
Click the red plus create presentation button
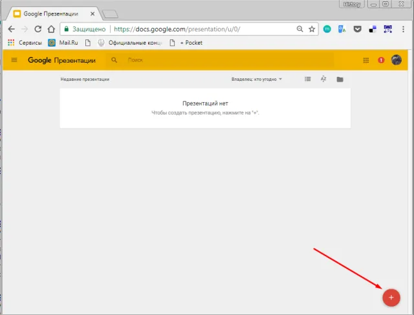[x=391, y=298]
